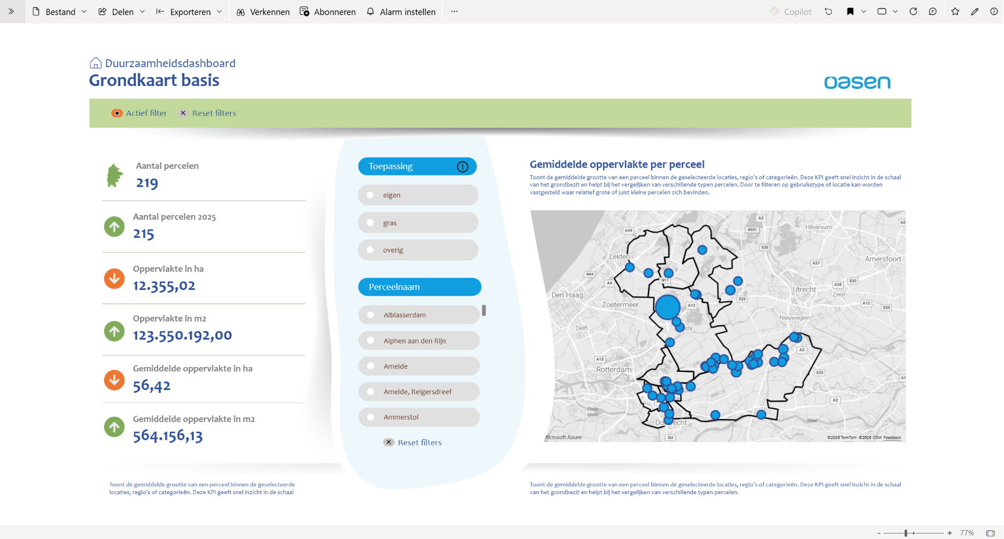
Task: Click the fit to page icon
Action: (990, 533)
